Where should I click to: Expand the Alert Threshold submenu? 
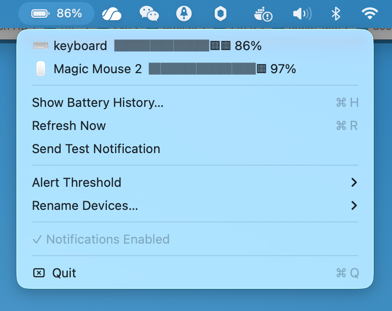pos(77,182)
